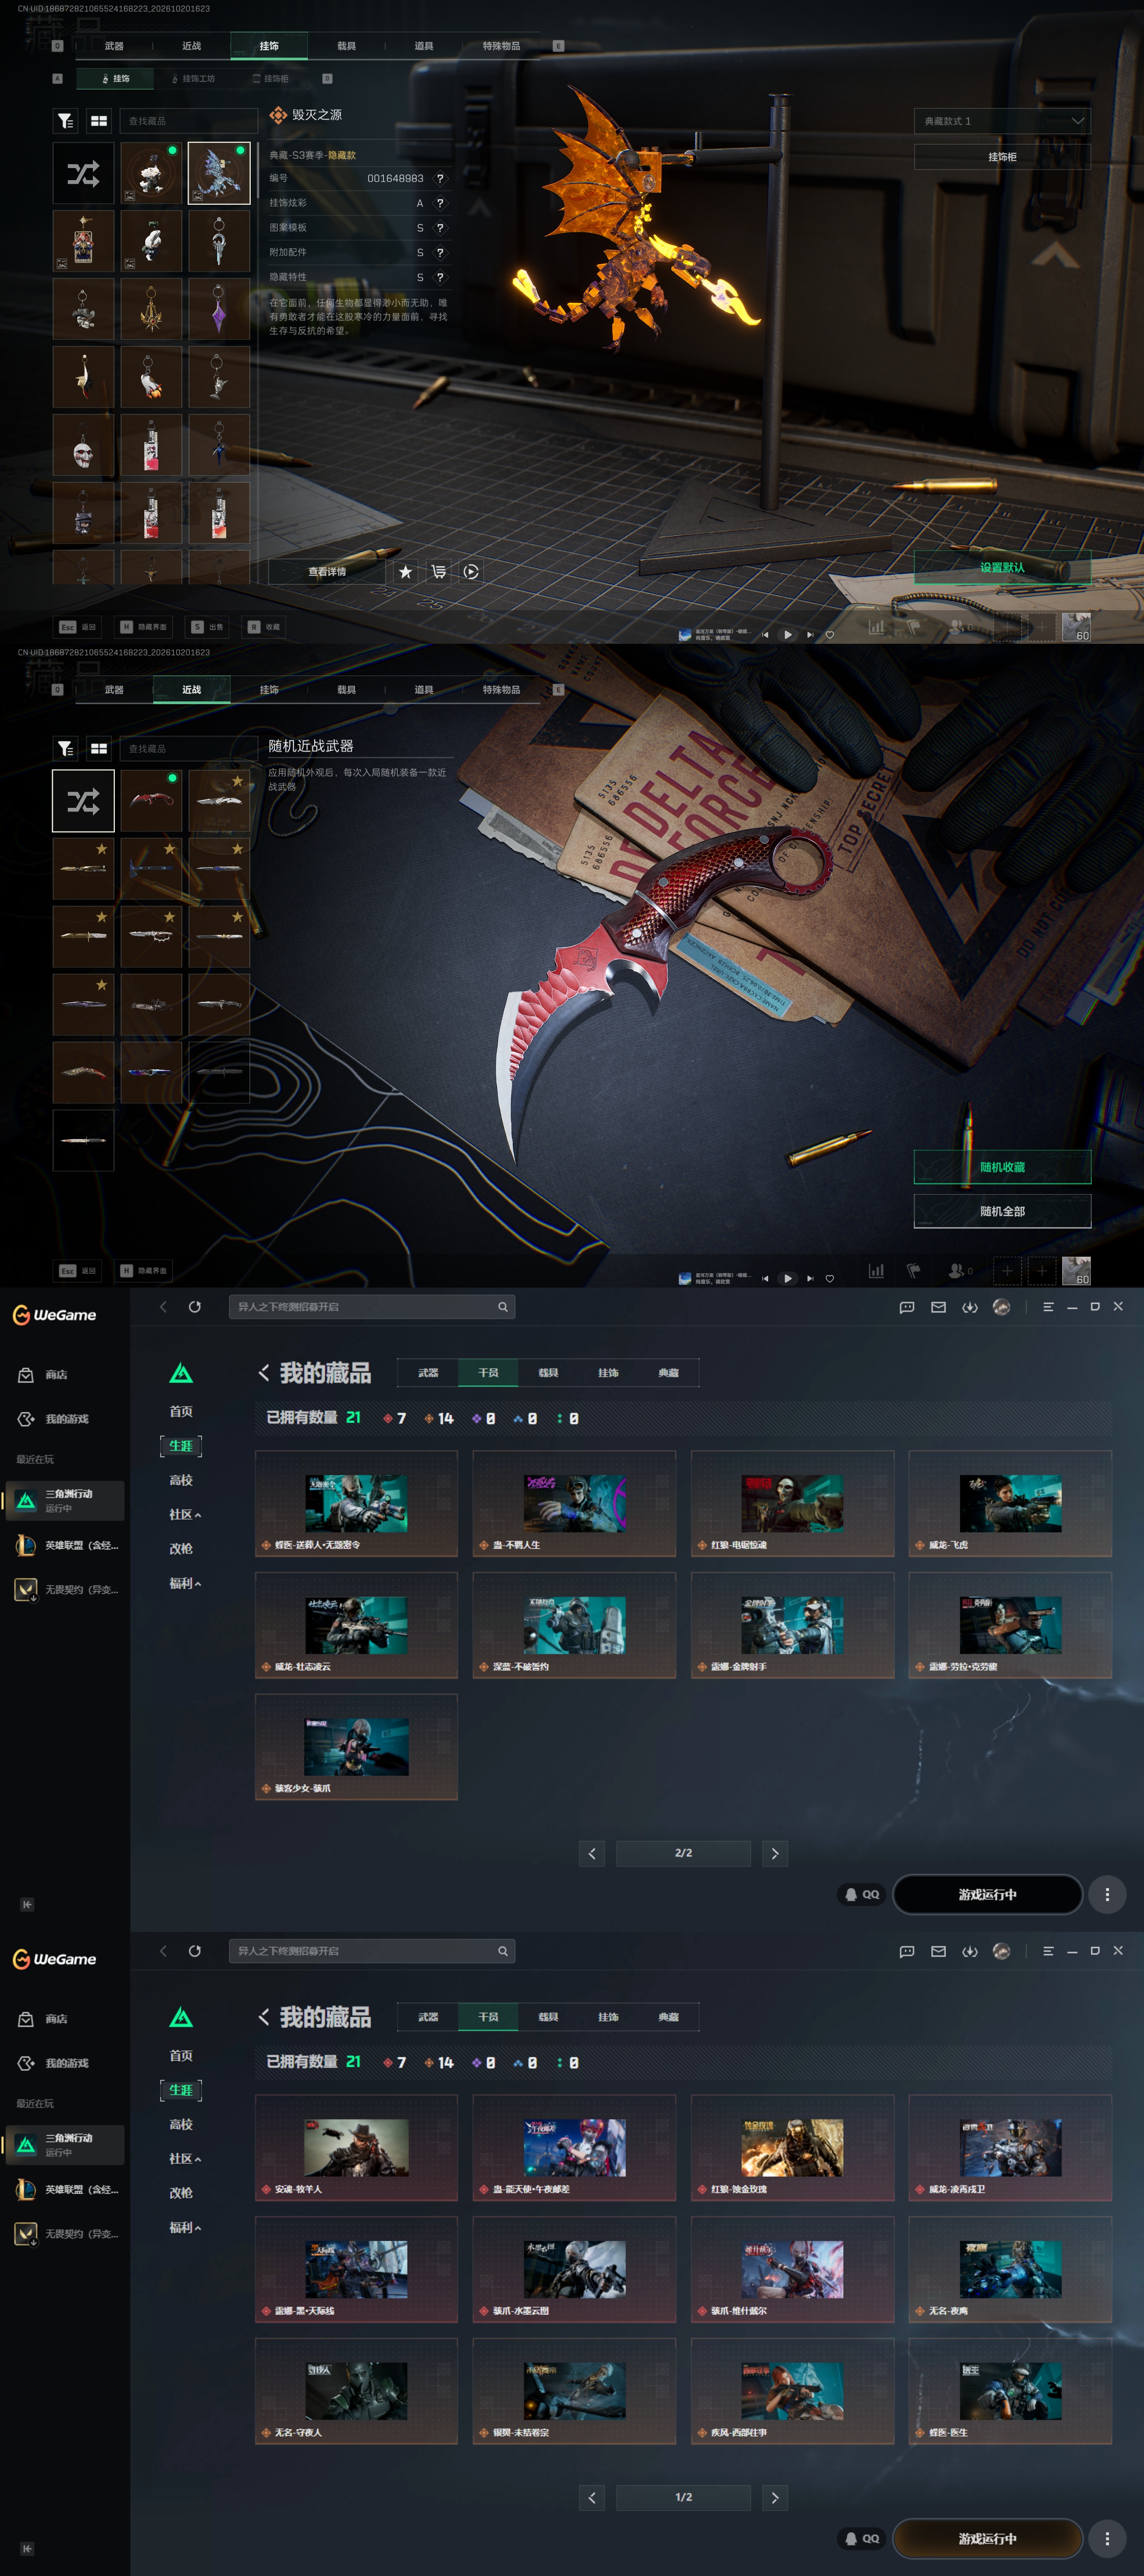
Task: Click the question mark next to 隐藏特性
Action: (440, 277)
